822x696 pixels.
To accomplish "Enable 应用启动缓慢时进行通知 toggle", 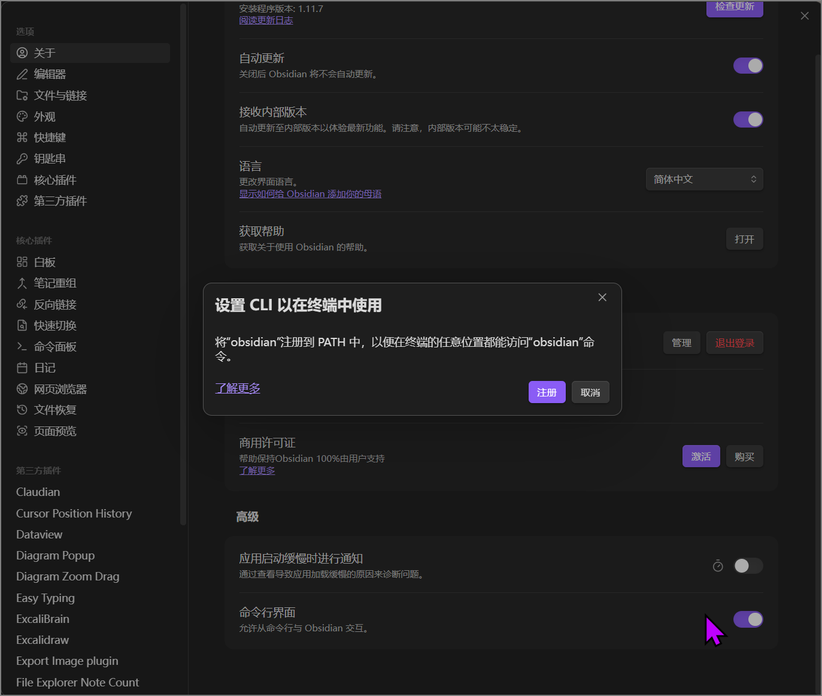I will pos(748,565).
